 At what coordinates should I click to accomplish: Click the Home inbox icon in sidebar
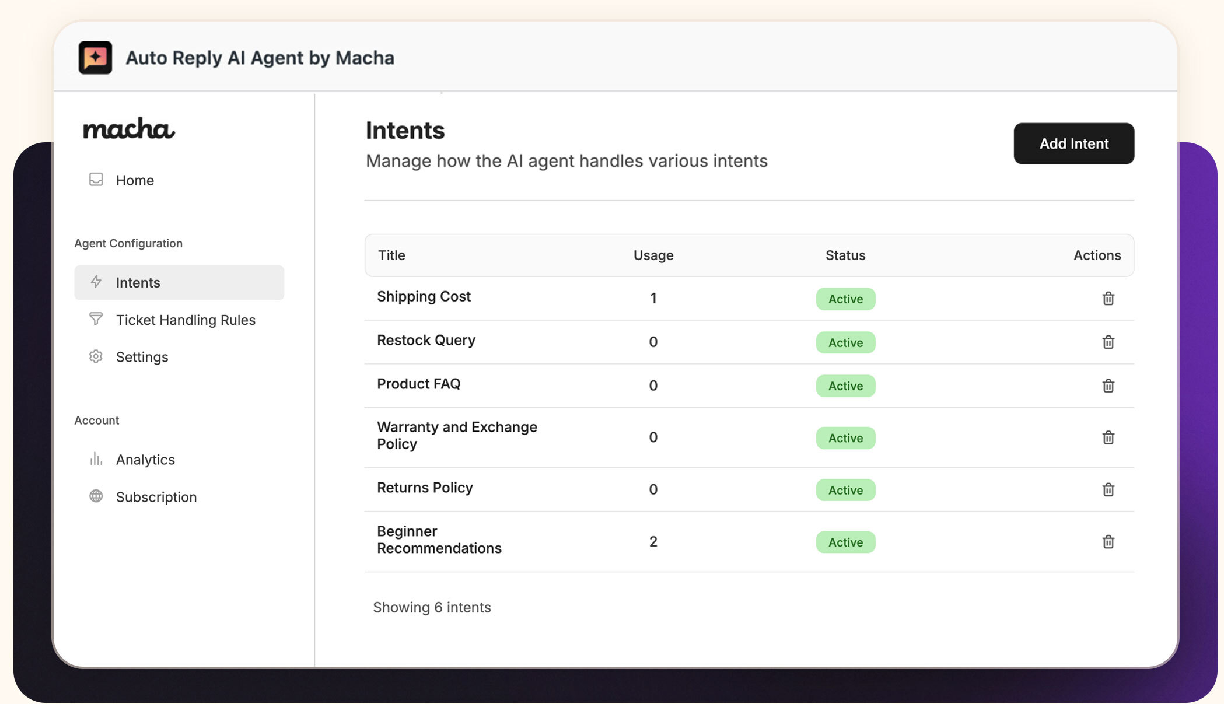pyautogui.click(x=96, y=180)
